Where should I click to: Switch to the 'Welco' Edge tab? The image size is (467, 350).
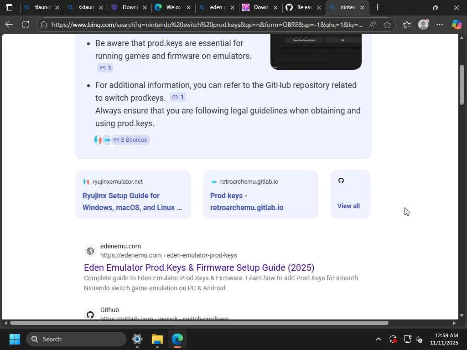pos(173,7)
